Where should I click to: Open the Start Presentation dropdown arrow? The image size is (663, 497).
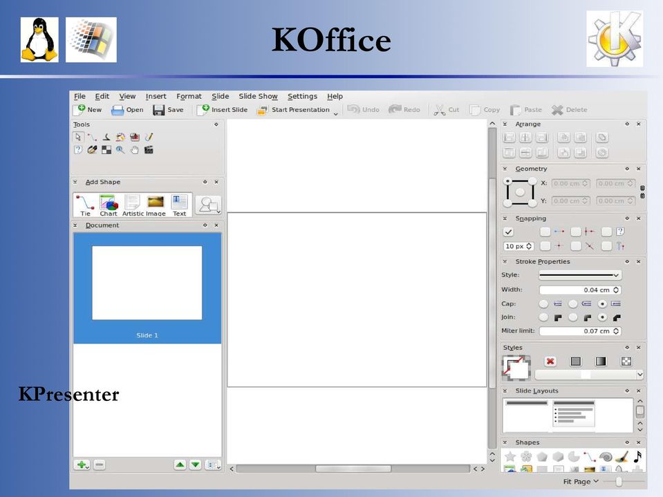336,113
